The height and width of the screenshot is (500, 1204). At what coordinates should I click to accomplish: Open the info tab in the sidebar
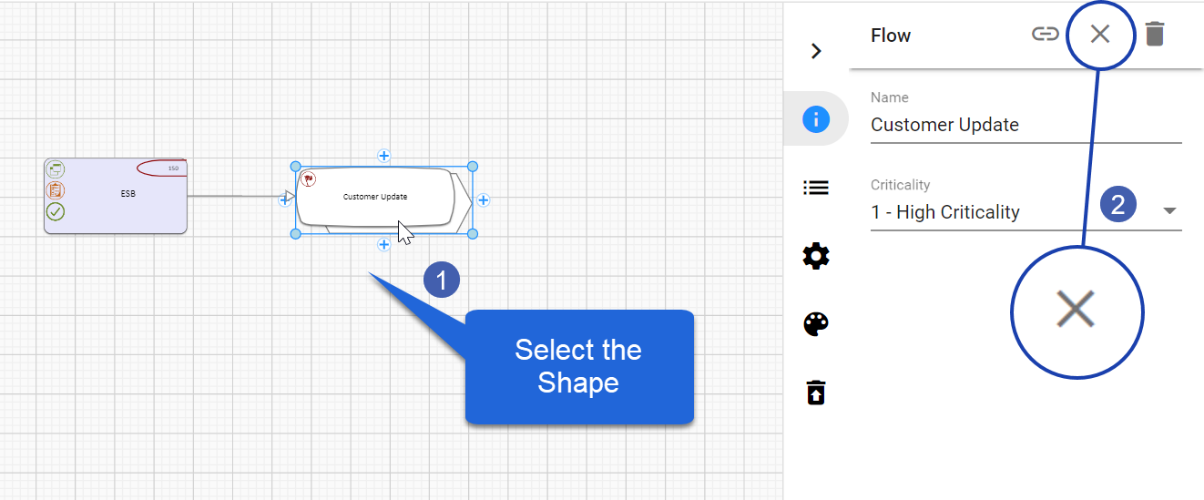pyautogui.click(x=815, y=118)
